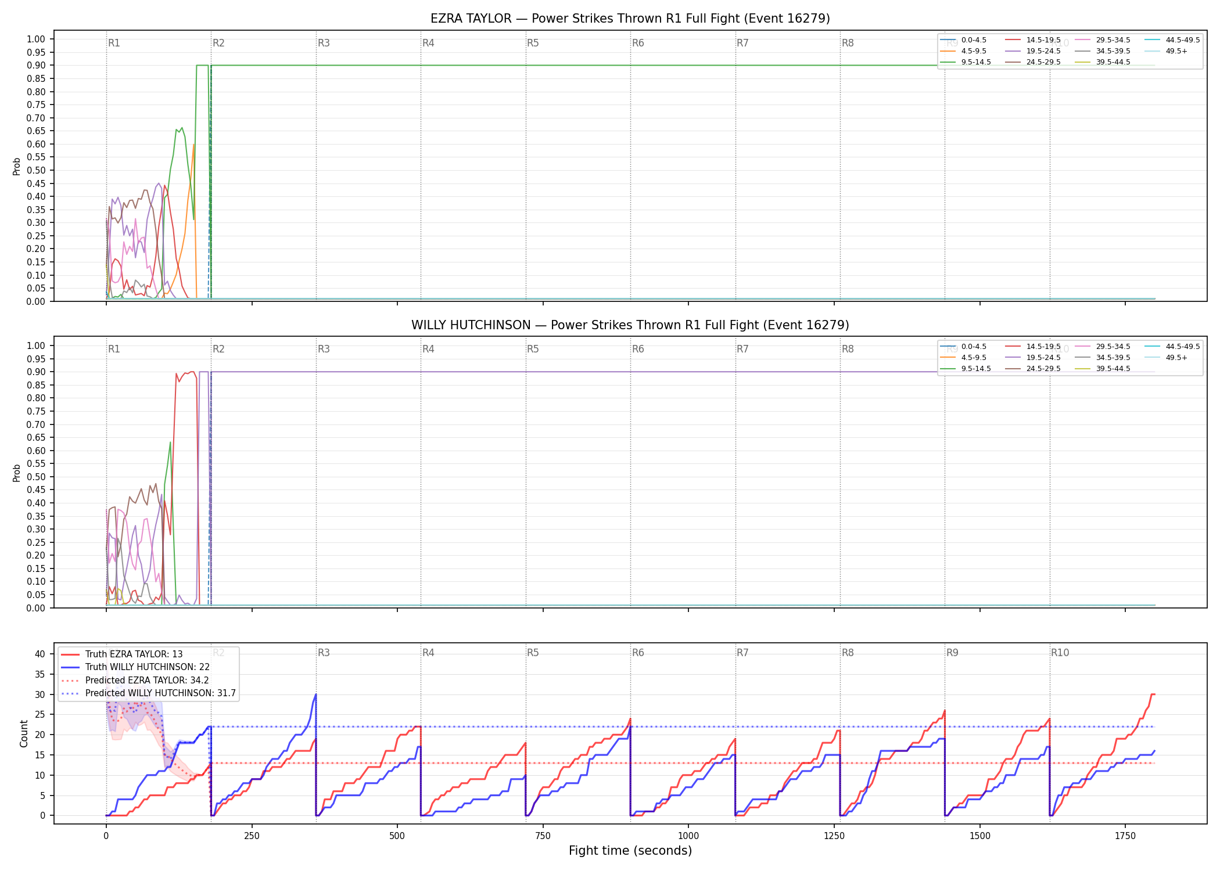Click the 1750 tick label on x-axis
Image resolution: width=1220 pixels, height=871 pixels.
click(x=1125, y=836)
